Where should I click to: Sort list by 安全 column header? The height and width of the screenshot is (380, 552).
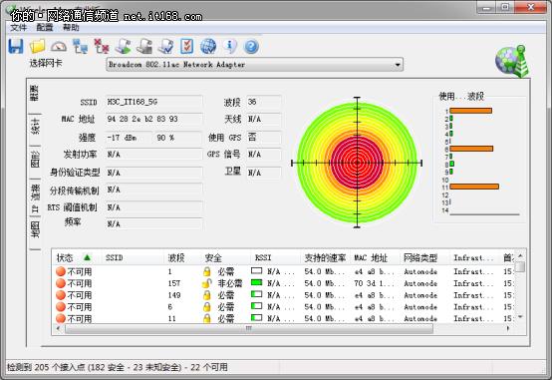213,257
